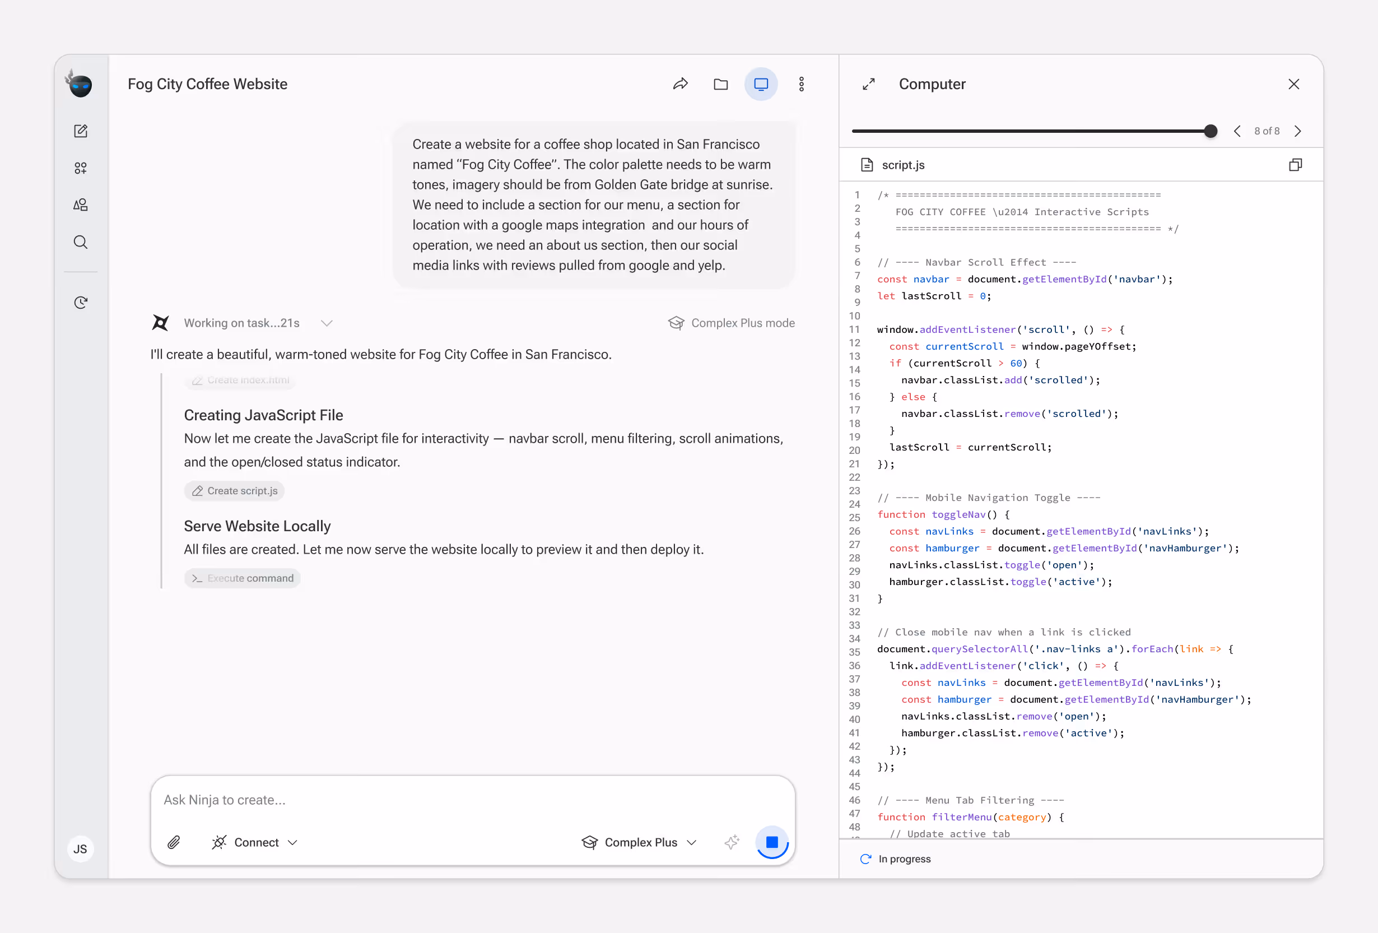Open the Connect dropdown
This screenshot has height=933, width=1378.
point(255,842)
